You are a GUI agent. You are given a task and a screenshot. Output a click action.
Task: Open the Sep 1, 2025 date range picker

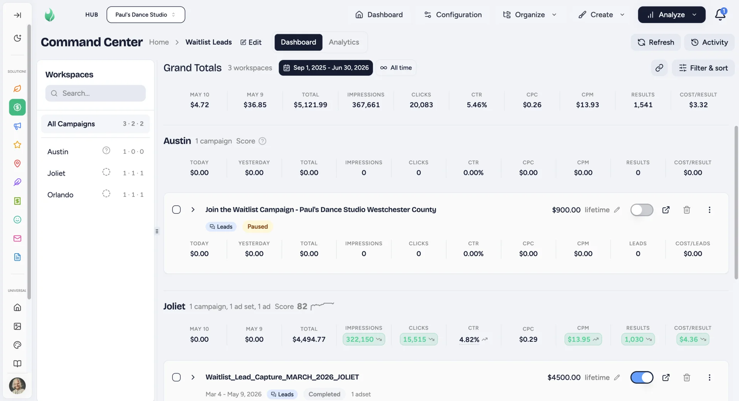326,68
